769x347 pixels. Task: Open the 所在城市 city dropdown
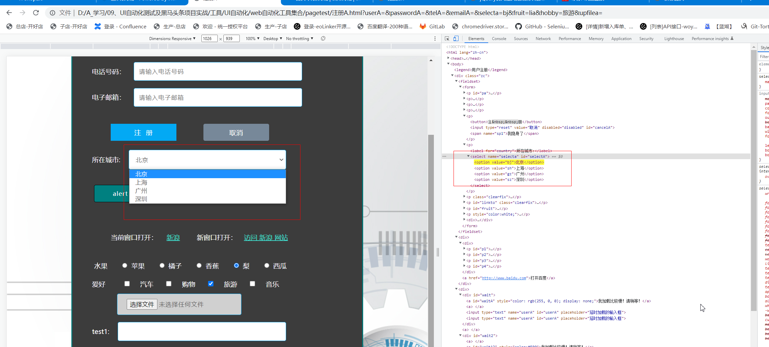click(207, 160)
